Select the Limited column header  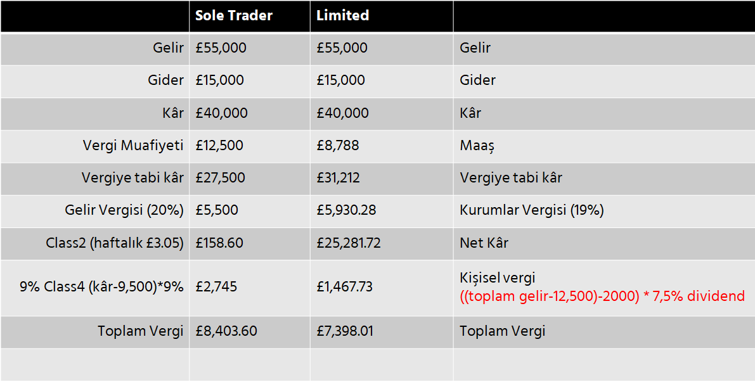(x=343, y=16)
